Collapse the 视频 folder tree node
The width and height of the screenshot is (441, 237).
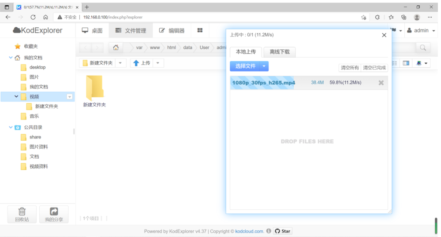(16, 96)
